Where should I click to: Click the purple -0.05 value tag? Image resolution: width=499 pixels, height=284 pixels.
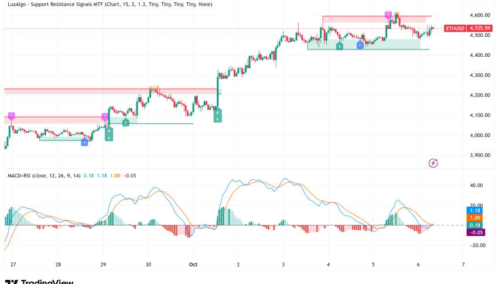[475, 232]
